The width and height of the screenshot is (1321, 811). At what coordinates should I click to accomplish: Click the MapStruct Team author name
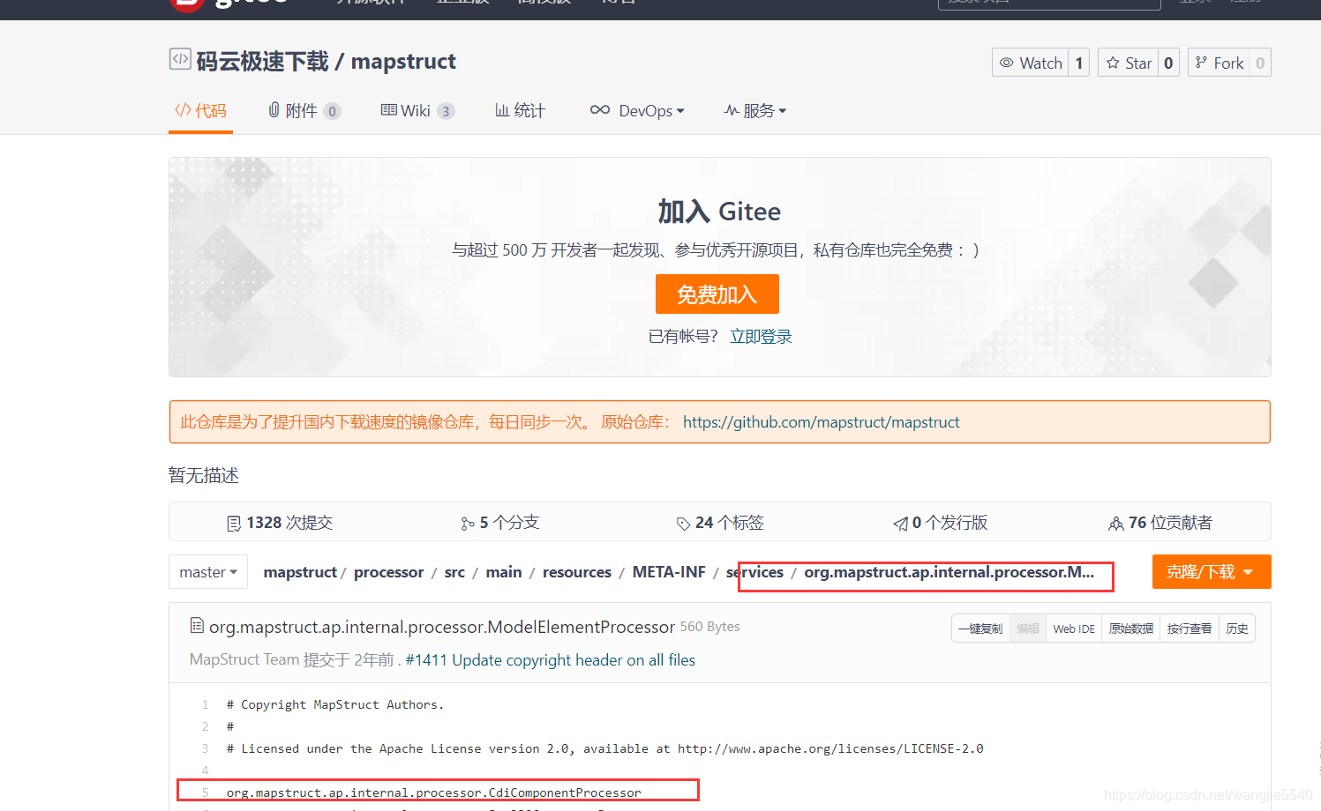tap(244, 659)
